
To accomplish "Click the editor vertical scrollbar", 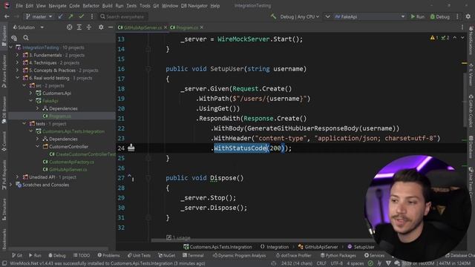I will tap(465, 100).
